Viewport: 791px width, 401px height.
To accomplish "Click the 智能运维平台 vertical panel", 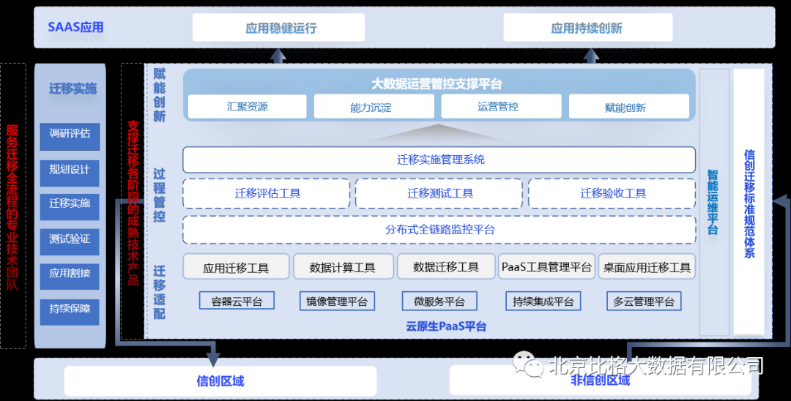I will pyautogui.click(x=713, y=202).
